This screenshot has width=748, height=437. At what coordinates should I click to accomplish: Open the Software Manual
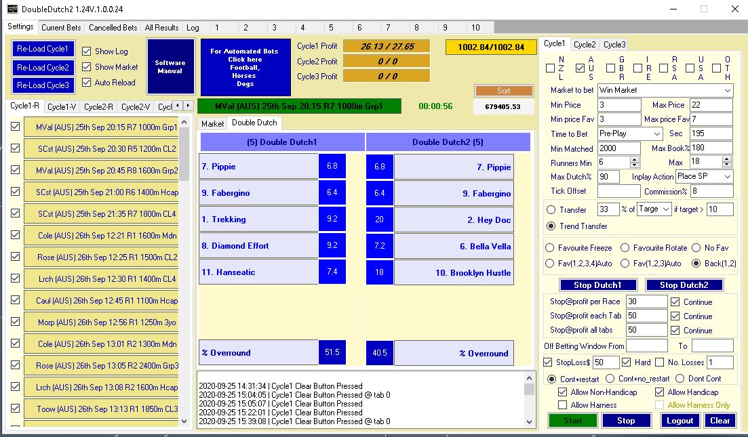(x=170, y=66)
